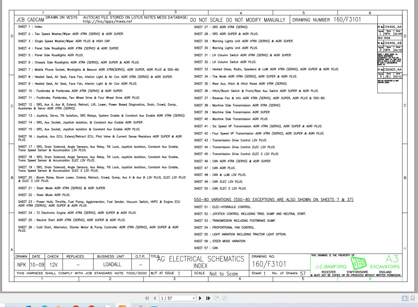Screen dimensions: 418x307
Task: Select SHEET 29 Warning Lights Unit line
Action: 243,41
